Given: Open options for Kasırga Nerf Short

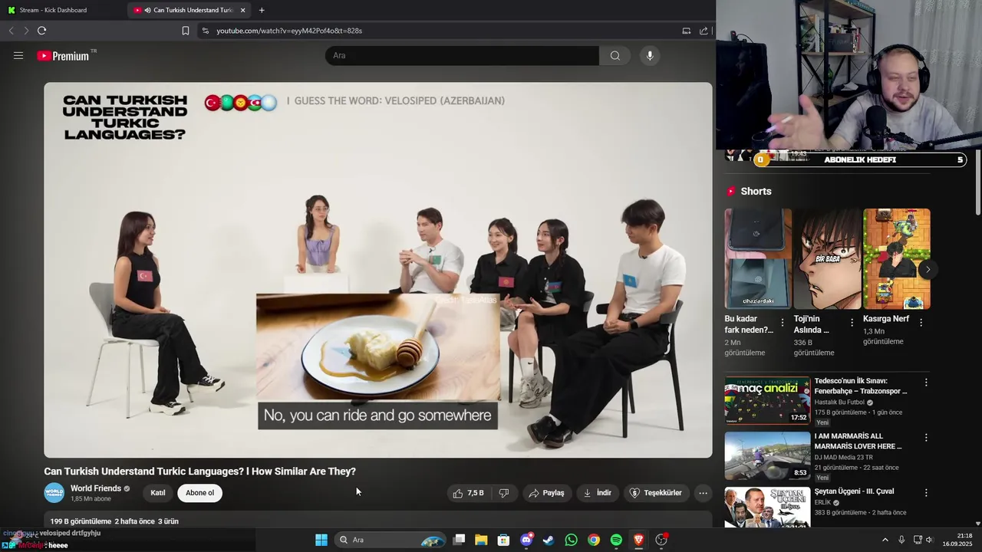Looking at the screenshot, I should tap(921, 323).
